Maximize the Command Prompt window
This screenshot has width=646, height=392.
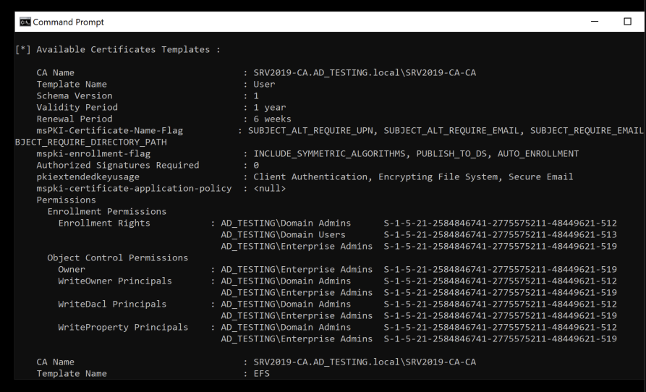coord(627,22)
